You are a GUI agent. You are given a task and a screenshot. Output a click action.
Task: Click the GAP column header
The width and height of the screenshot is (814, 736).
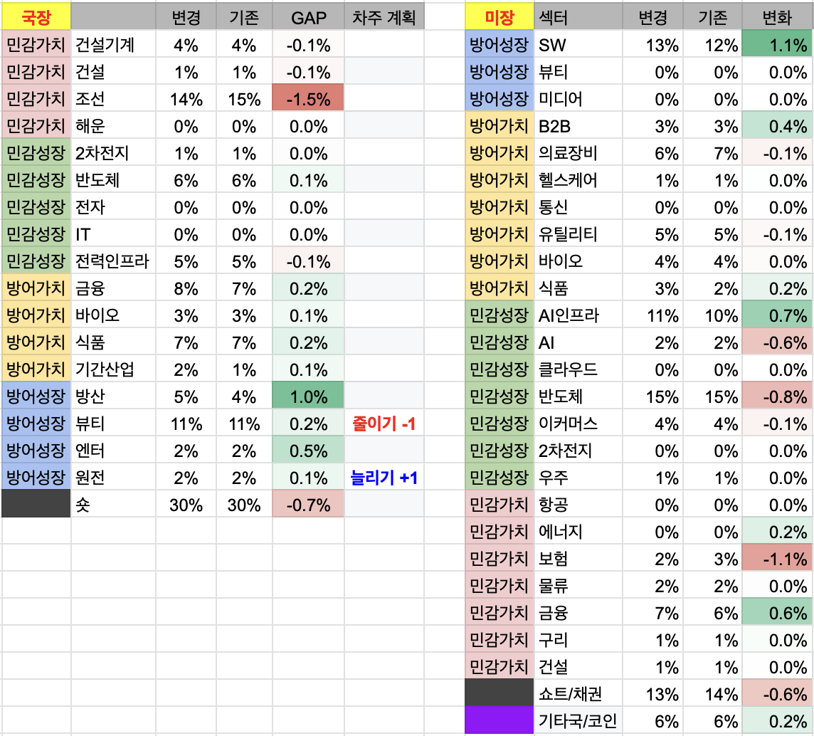(x=308, y=18)
